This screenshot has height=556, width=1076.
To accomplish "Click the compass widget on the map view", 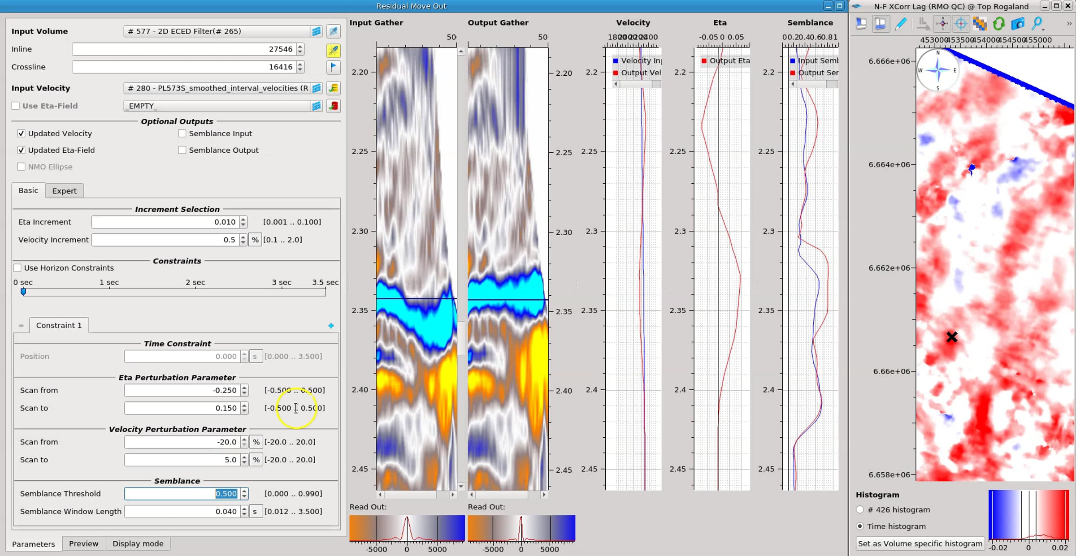I will click(937, 70).
